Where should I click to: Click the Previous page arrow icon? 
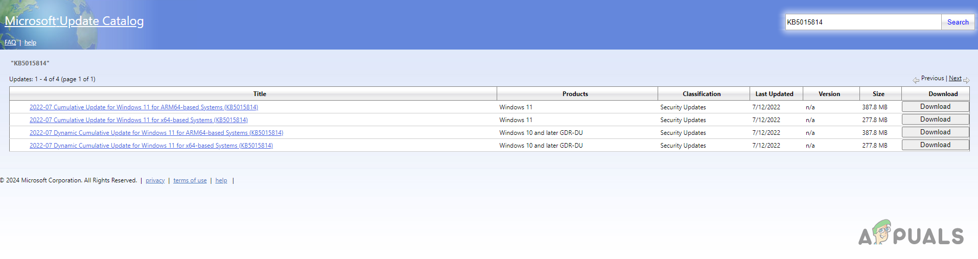[x=916, y=80]
